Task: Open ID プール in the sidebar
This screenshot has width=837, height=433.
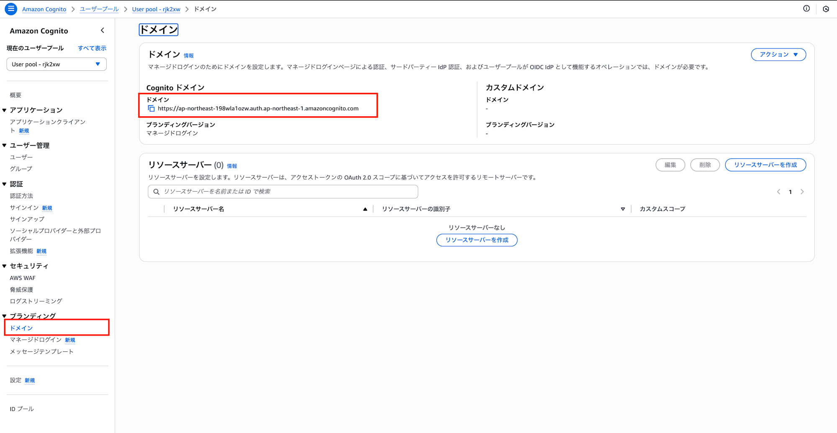Action: [x=22, y=409]
